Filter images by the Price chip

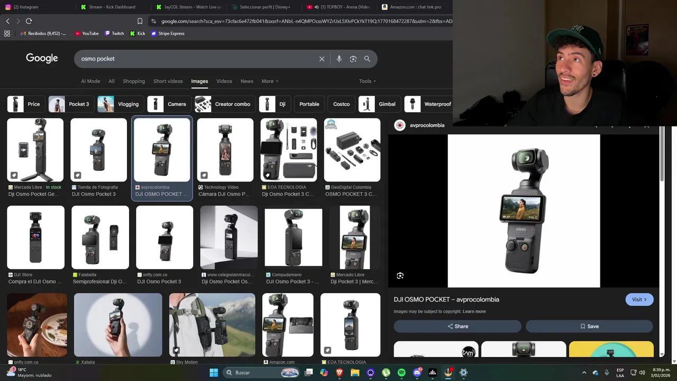26,104
